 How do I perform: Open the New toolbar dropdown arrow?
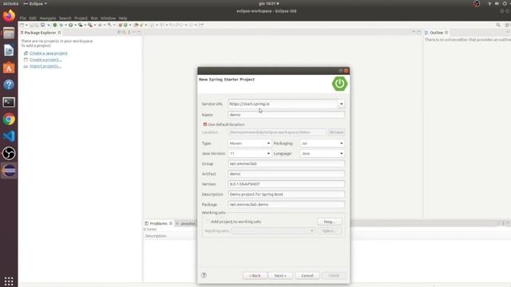coord(26,25)
